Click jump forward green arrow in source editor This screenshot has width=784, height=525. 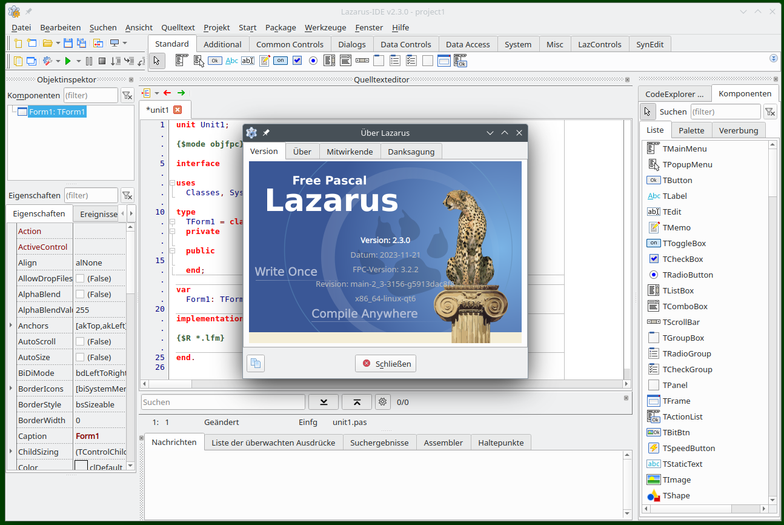tap(181, 93)
